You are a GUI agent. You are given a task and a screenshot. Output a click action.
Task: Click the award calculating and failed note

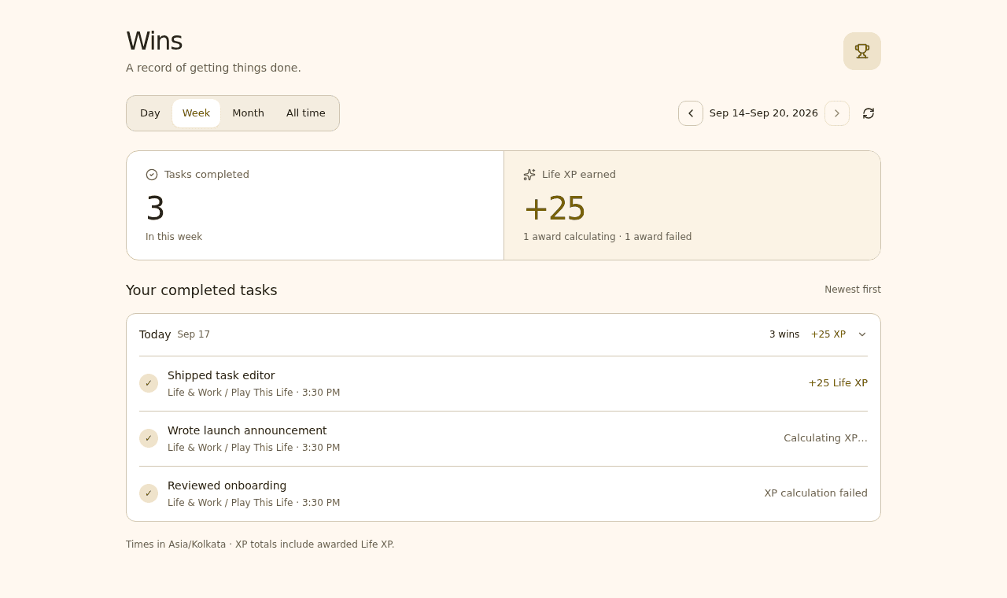tap(607, 237)
